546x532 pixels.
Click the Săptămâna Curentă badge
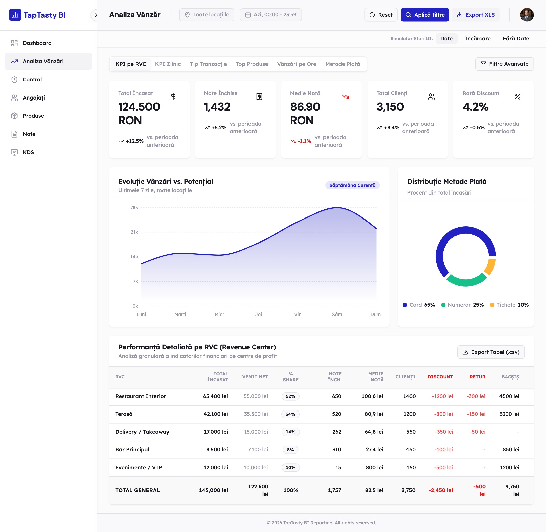[x=352, y=185]
